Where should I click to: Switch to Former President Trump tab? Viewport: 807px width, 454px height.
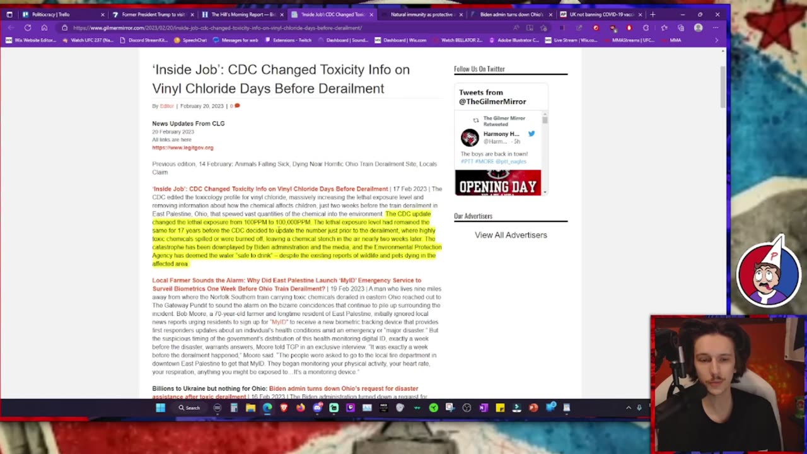click(x=153, y=14)
